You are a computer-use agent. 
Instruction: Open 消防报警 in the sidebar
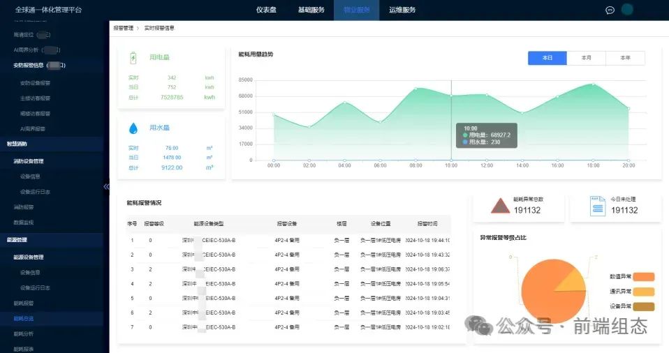pyautogui.click(x=24, y=207)
